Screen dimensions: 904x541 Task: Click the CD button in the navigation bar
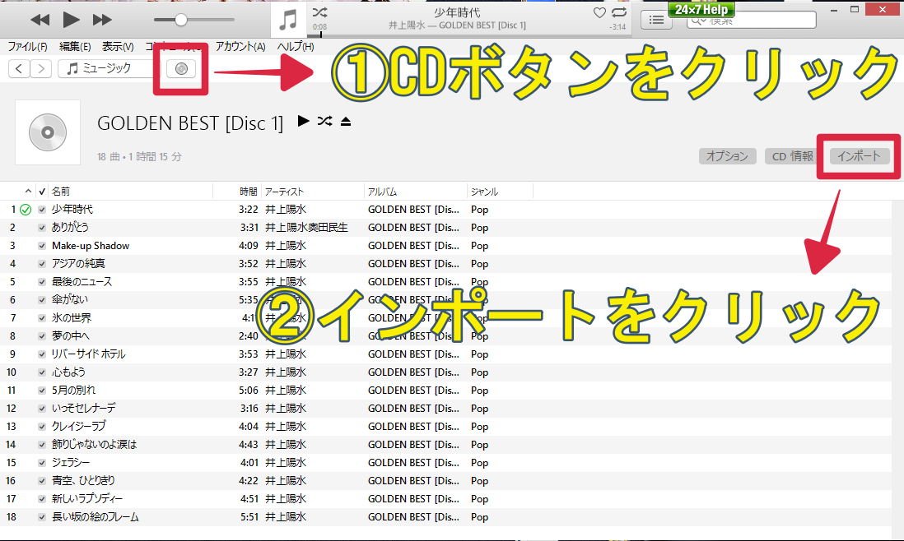180,69
